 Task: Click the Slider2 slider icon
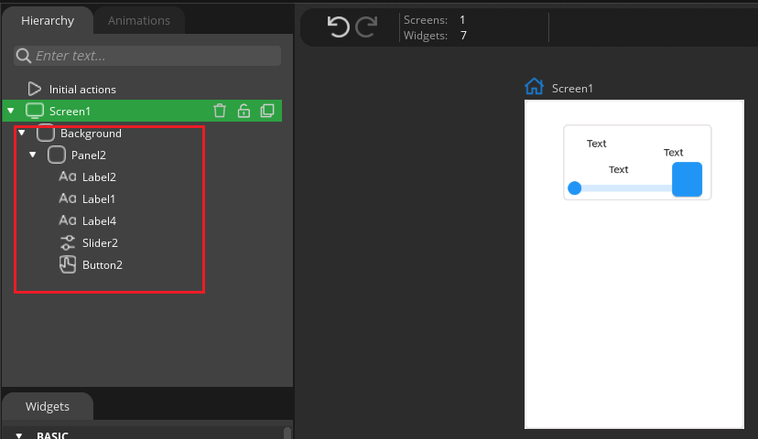click(x=67, y=242)
